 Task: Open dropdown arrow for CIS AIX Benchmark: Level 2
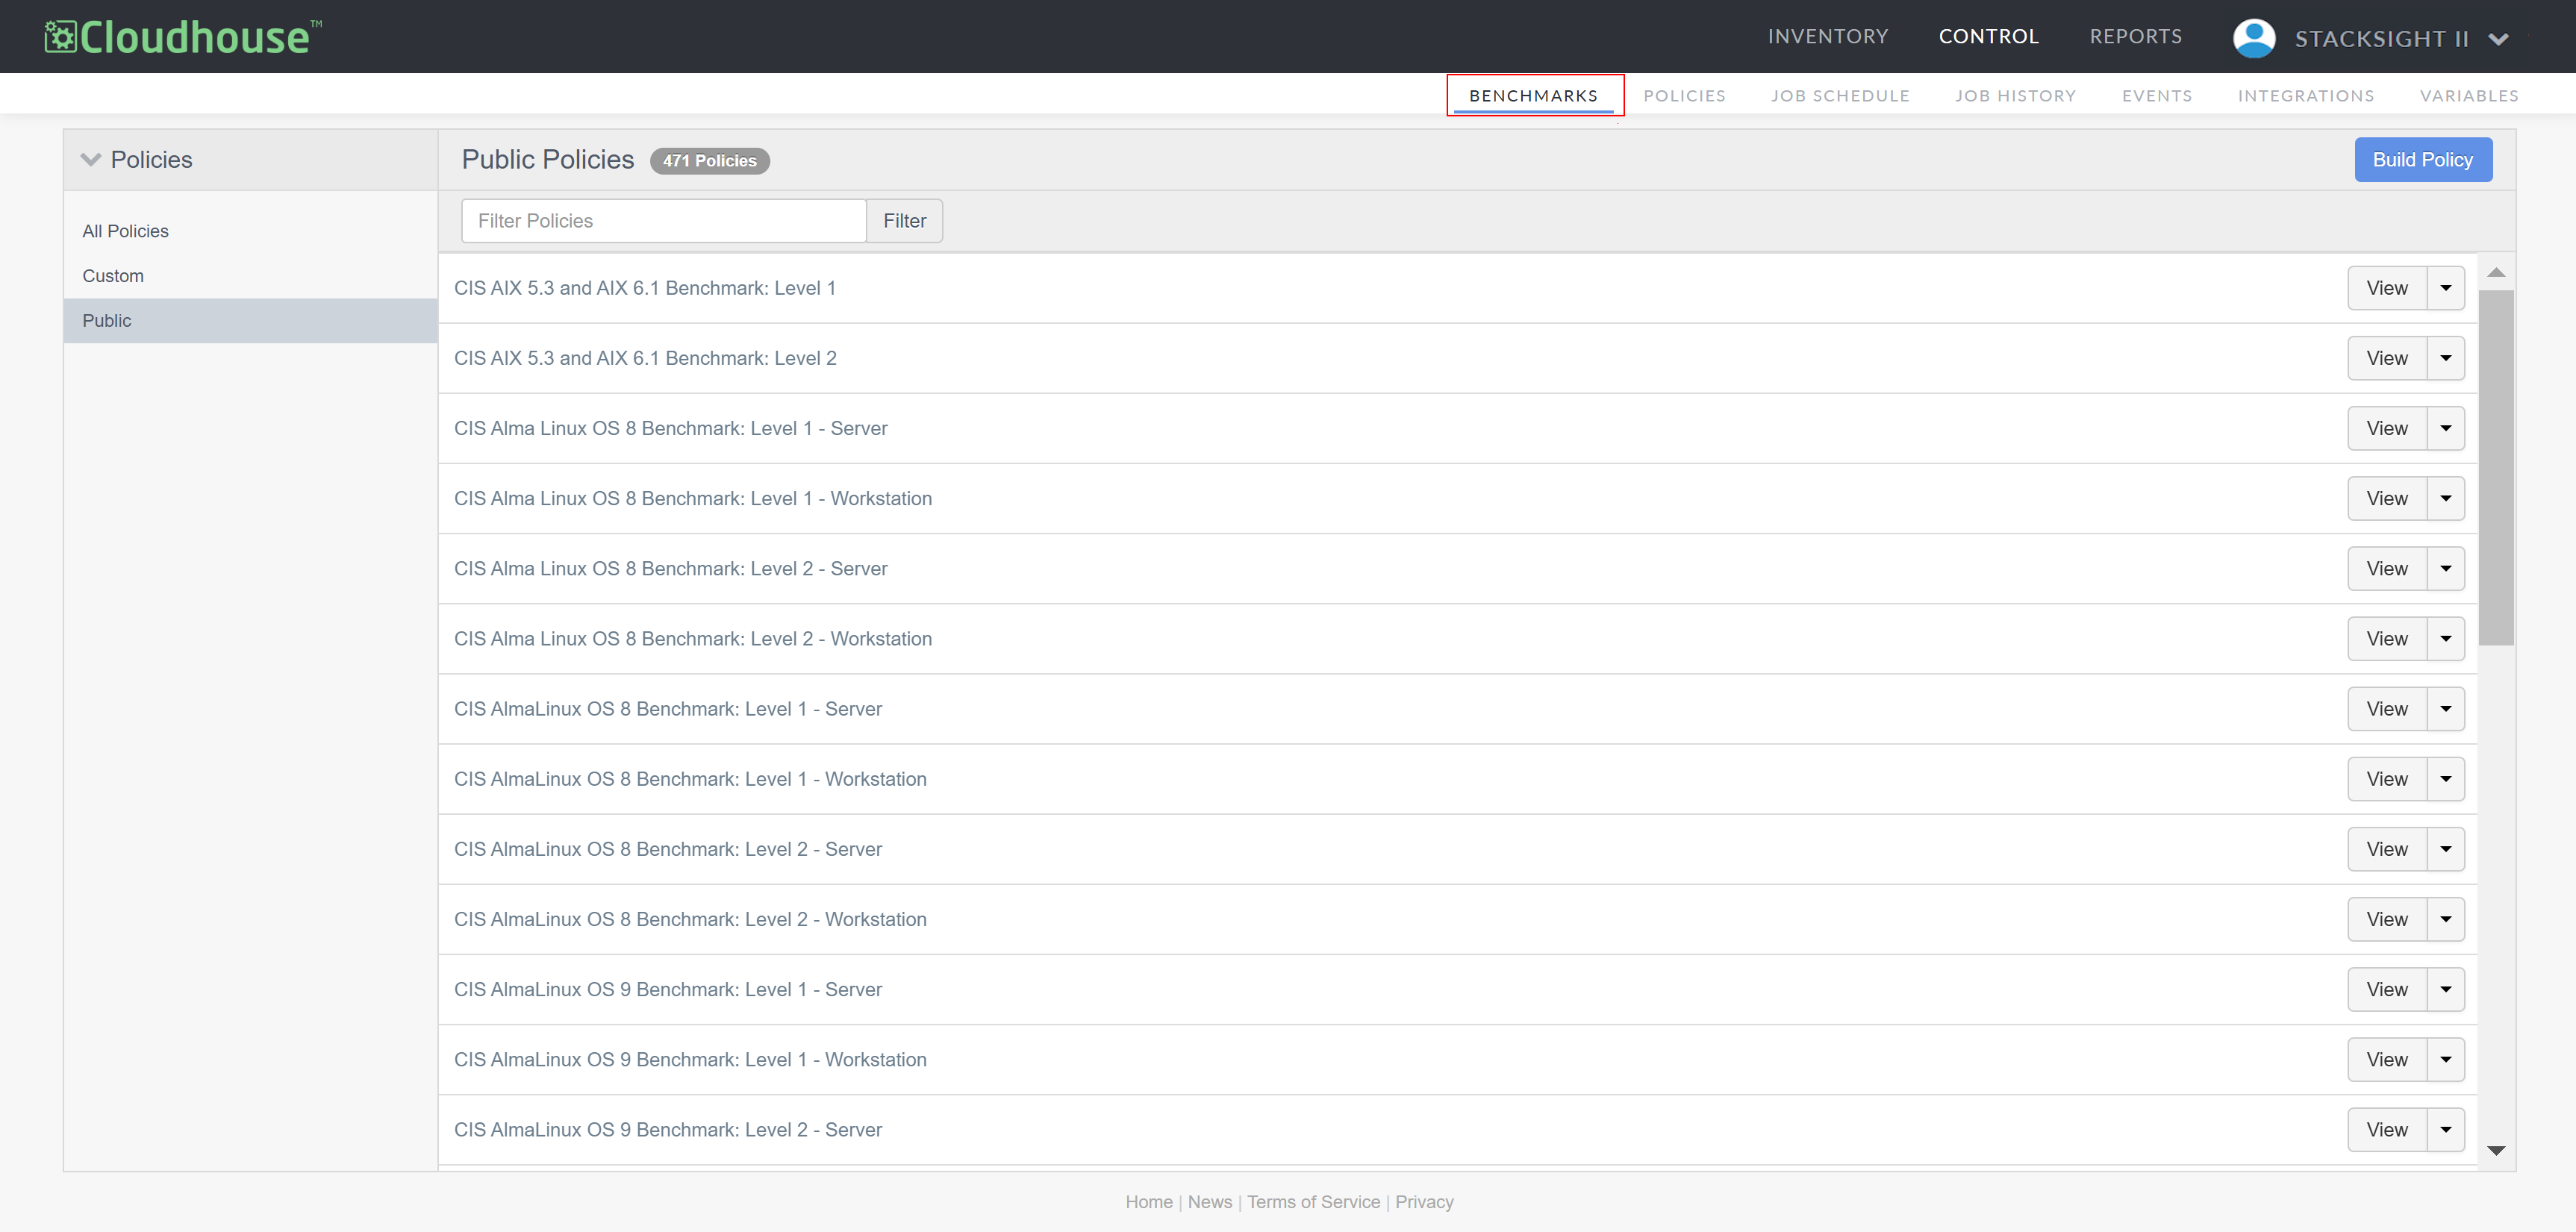2446,358
